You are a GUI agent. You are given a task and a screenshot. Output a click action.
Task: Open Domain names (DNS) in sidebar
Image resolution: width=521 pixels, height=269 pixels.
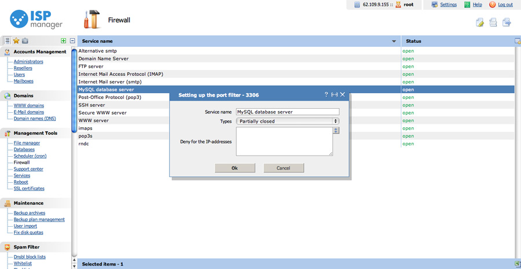(x=35, y=119)
